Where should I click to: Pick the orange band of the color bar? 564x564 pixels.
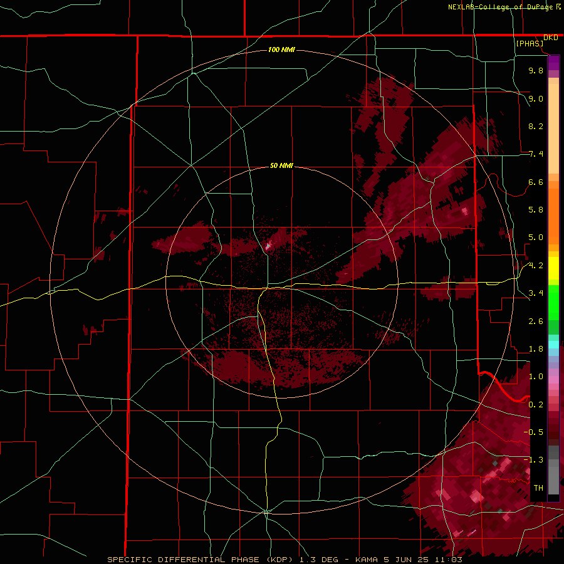tap(553, 216)
